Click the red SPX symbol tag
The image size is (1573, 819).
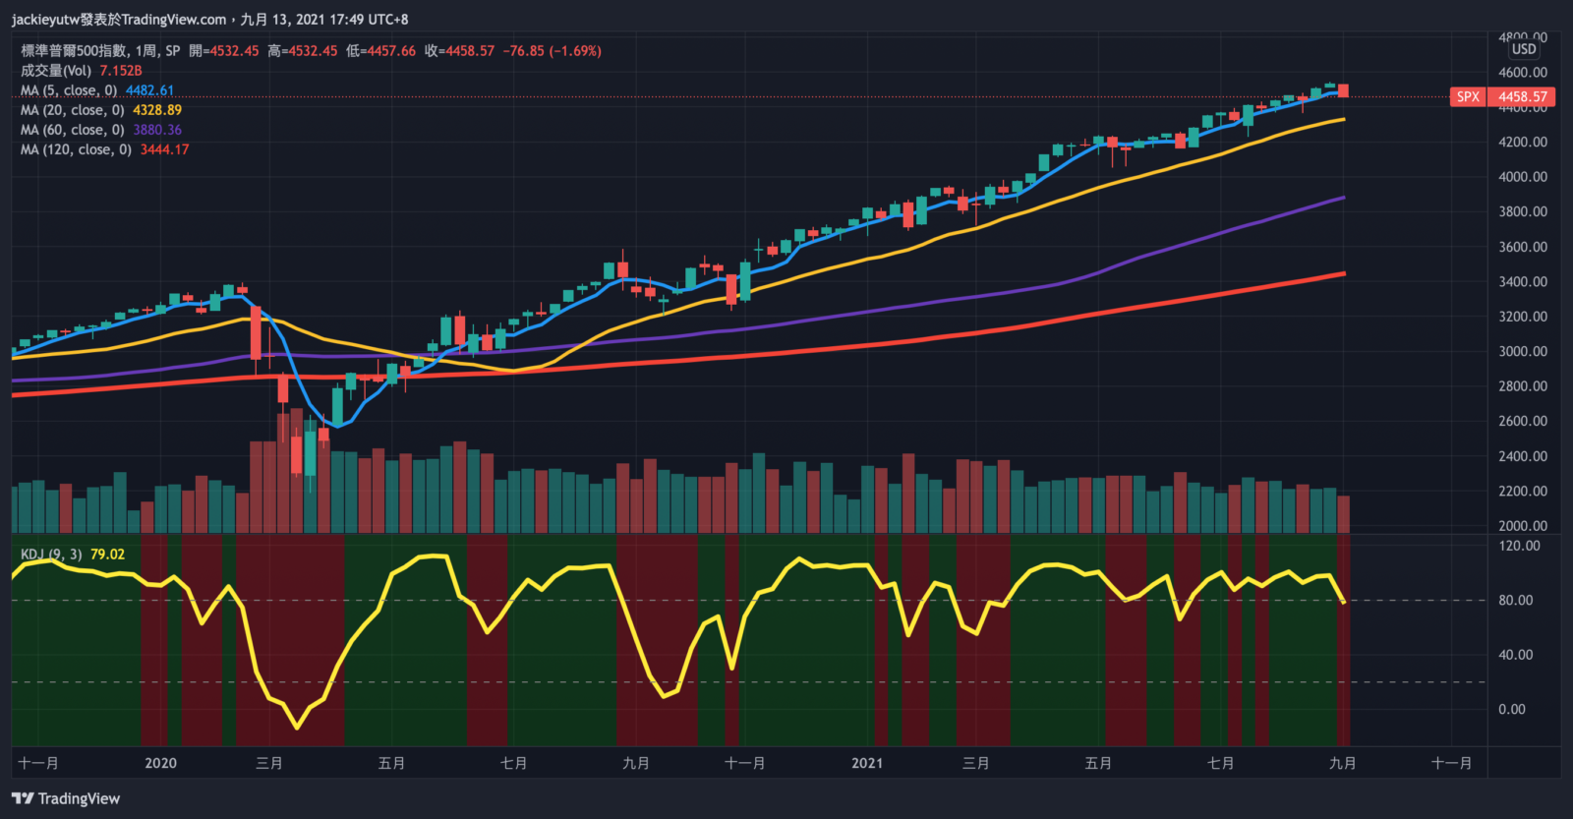tap(1468, 96)
